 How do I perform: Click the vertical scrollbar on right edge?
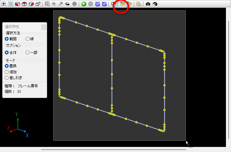229,80
